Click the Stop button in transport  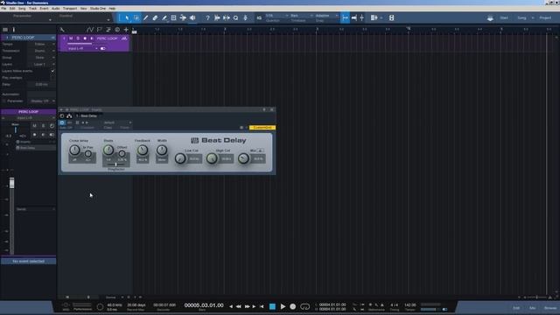272,306
